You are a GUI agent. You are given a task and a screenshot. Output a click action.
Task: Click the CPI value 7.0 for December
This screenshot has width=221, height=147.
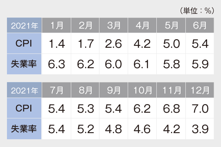point(200,108)
